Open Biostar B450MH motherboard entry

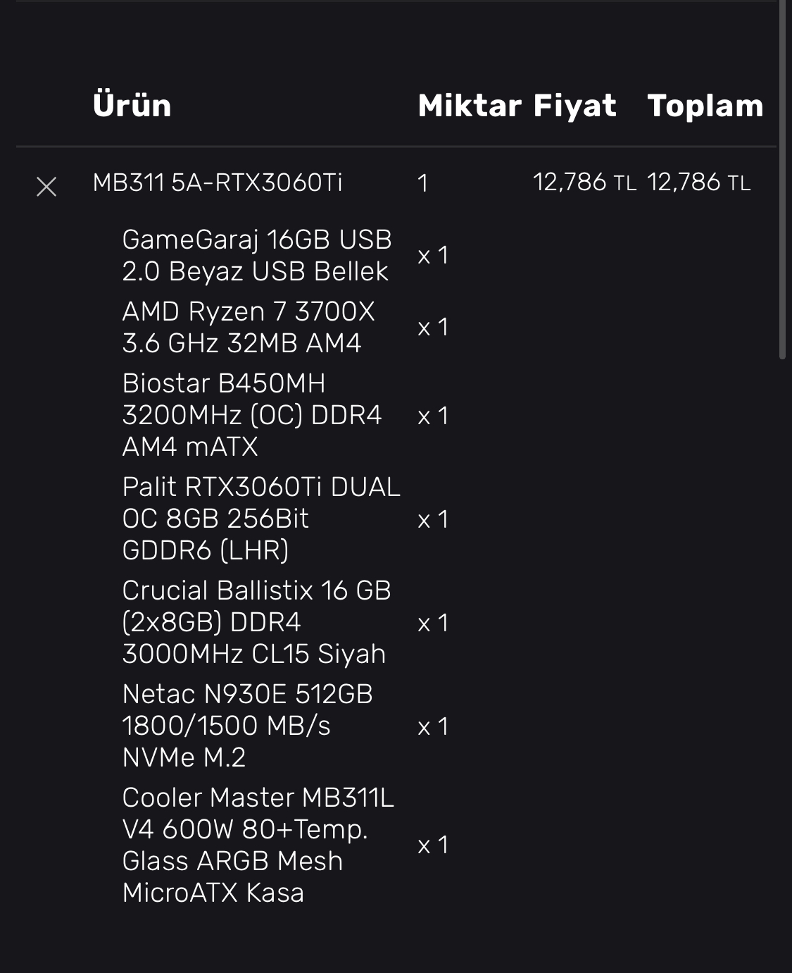pyautogui.click(x=251, y=415)
